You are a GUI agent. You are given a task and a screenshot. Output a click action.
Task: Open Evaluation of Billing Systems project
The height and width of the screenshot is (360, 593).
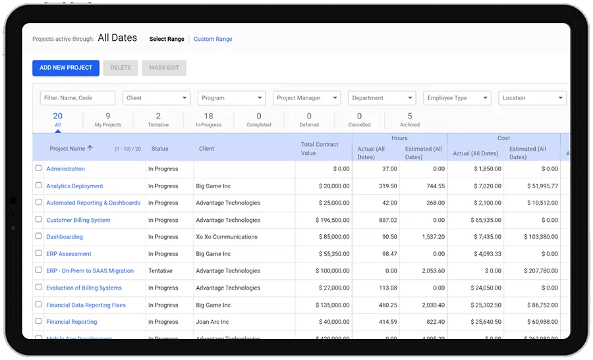point(84,288)
